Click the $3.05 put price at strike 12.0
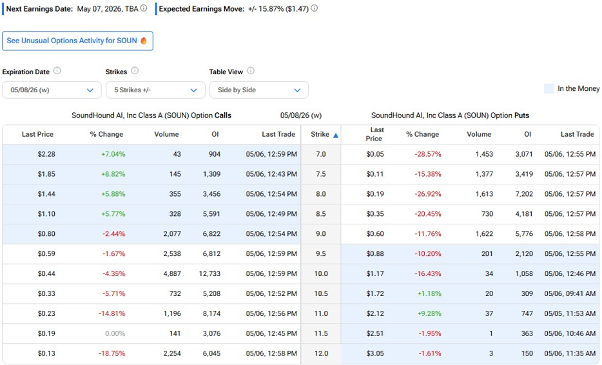The image size is (602, 365). point(374,353)
